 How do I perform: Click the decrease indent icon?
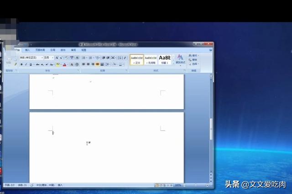tap(104, 58)
